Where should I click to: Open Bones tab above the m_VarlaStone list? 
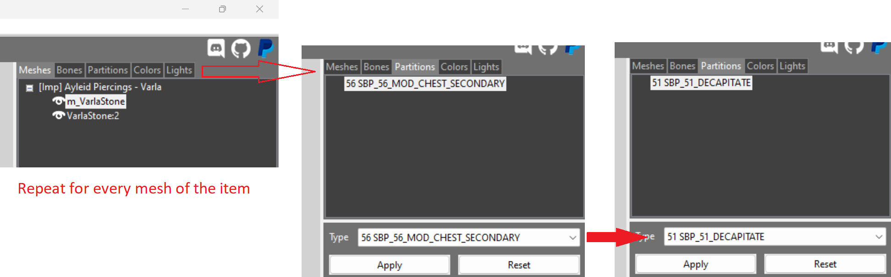(69, 70)
